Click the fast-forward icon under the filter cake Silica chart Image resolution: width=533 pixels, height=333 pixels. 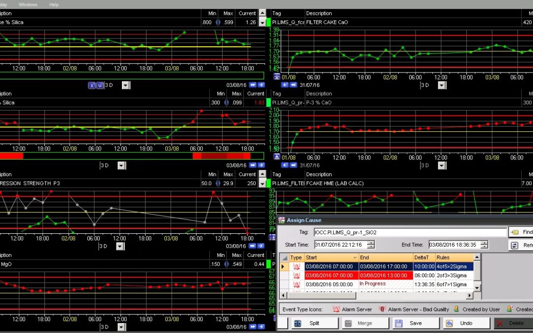pos(253,85)
